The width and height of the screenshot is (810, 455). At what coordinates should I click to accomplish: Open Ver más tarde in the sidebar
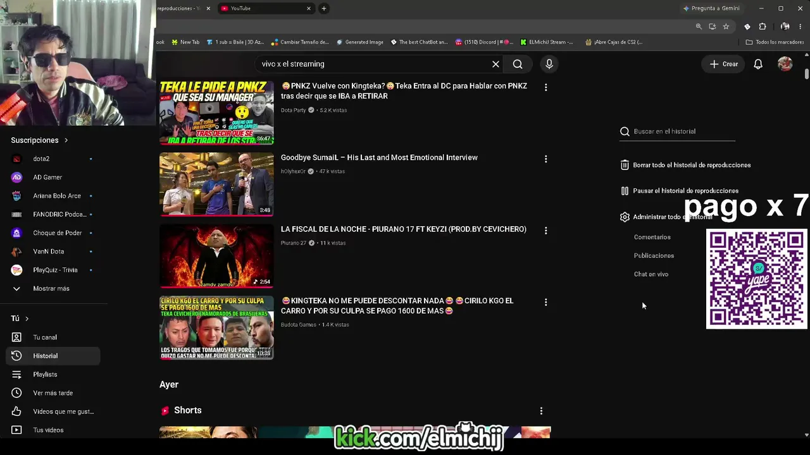point(53,393)
